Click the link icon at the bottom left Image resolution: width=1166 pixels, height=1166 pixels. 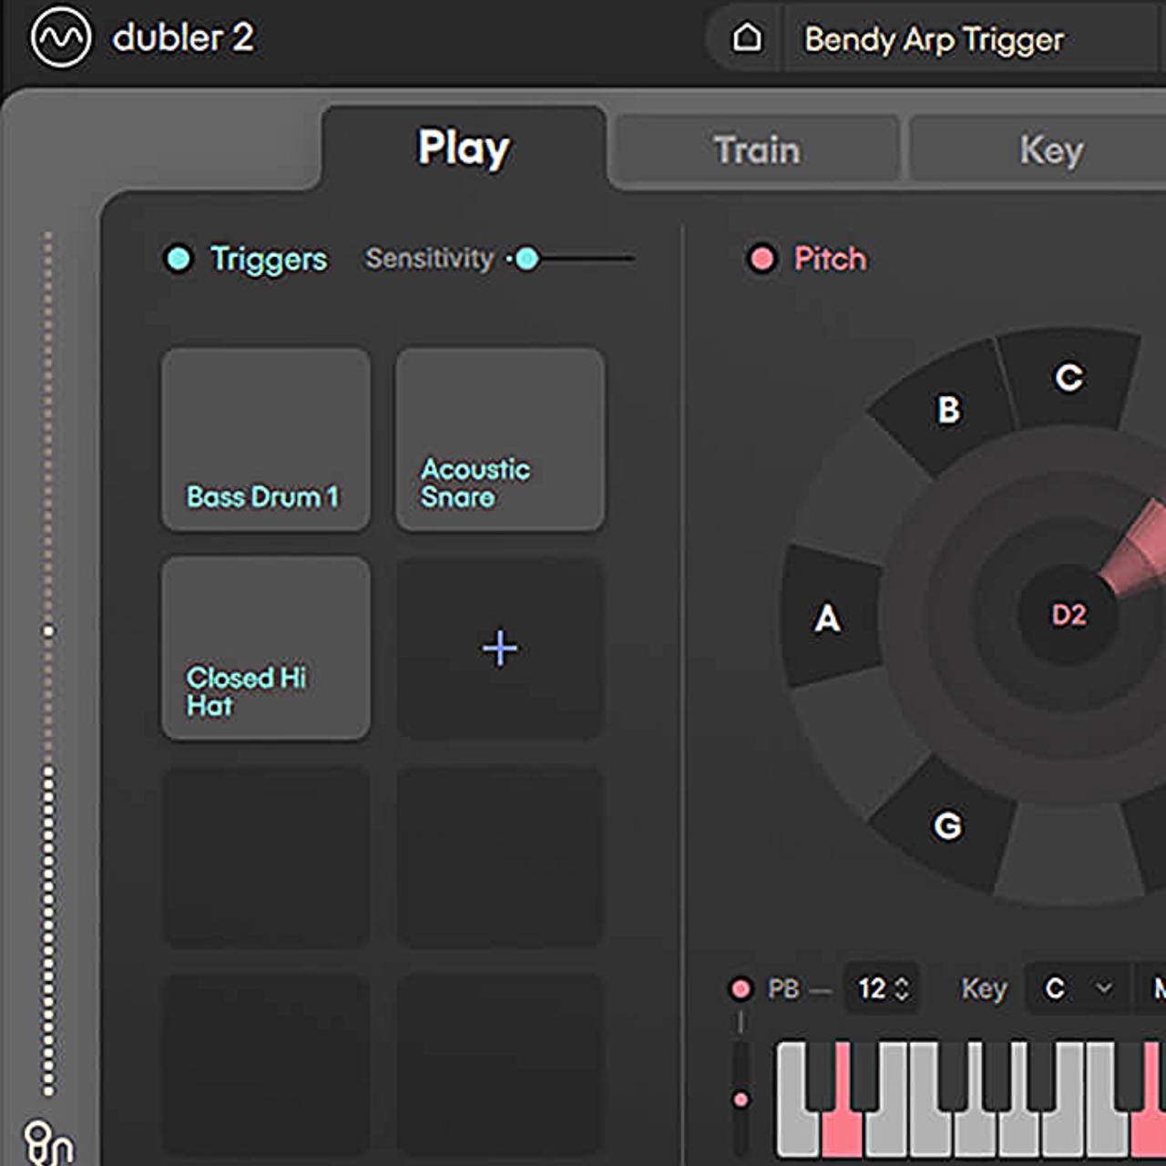click(x=49, y=1143)
